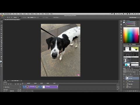Click the Refine Edge button
The width and height of the screenshot is (140, 105).
point(56,17)
